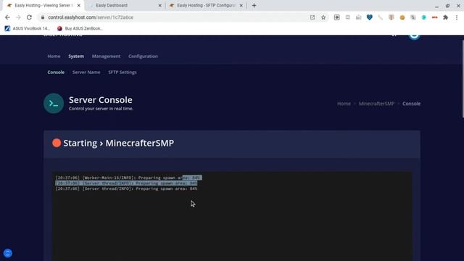Click the page vertical scrollbar
The height and width of the screenshot is (261, 464).
463,79
